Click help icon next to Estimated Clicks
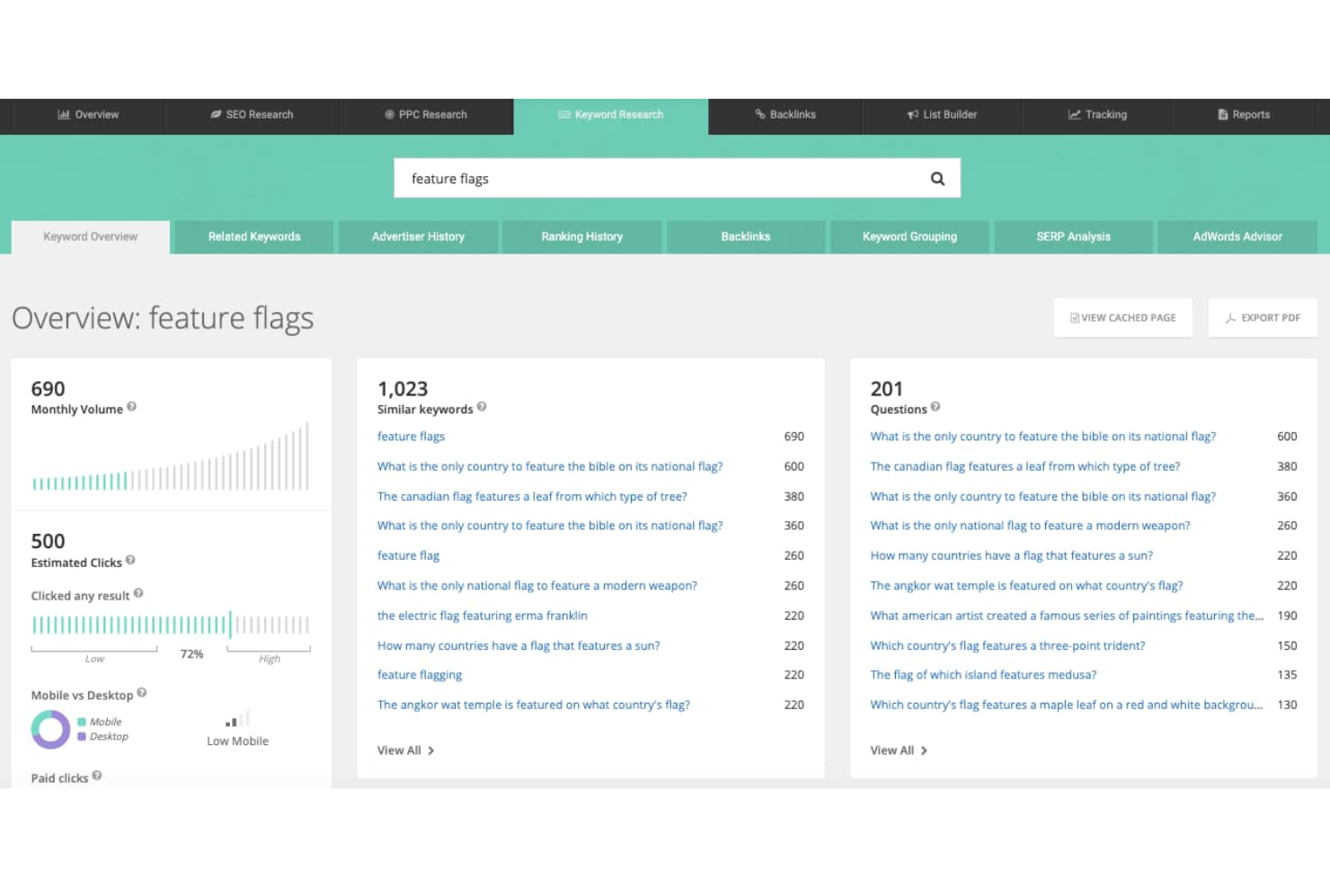Viewport: 1330px width, 887px height. pos(130,561)
